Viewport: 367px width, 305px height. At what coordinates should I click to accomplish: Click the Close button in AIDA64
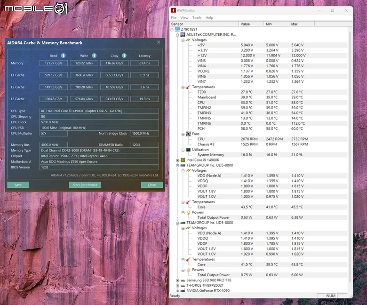coord(152,185)
